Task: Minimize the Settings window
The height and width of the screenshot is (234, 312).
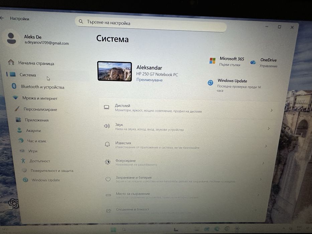Action: click(267, 26)
